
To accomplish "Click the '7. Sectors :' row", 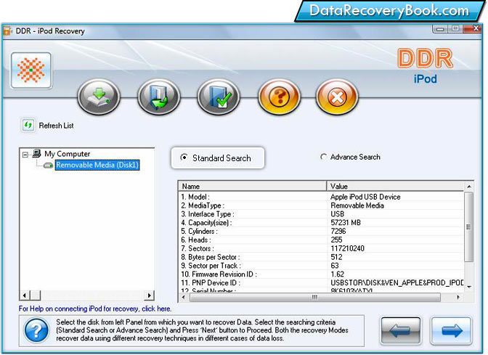I will tap(321, 248).
